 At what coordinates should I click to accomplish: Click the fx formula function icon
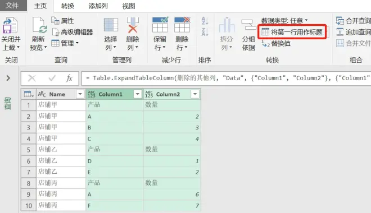tap(69, 78)
